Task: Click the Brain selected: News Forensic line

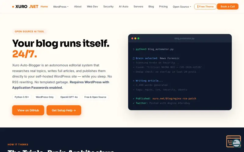Action: pos(156,58)
